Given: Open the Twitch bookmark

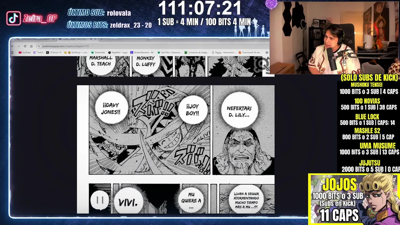Looking at the screenshot, I should click(39, 52).
